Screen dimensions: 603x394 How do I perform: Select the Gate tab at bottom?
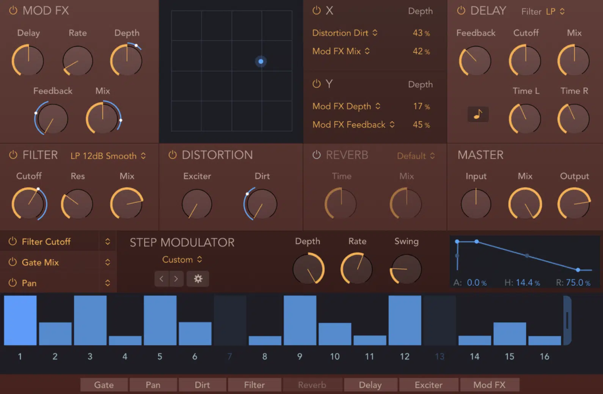104,385
